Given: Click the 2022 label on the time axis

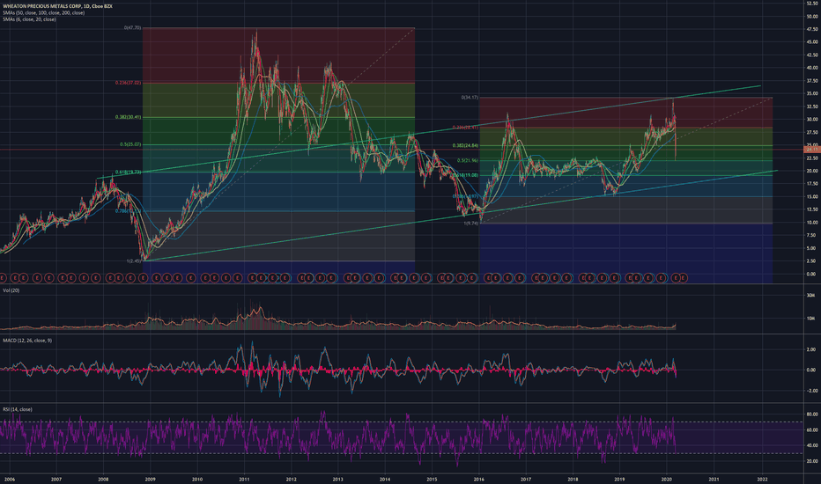Looking at the screenshot, I should click(762, 480).
